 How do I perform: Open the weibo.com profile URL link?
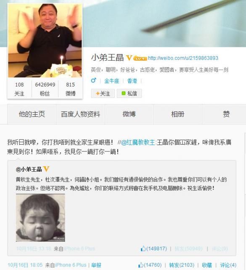[183, 58]
